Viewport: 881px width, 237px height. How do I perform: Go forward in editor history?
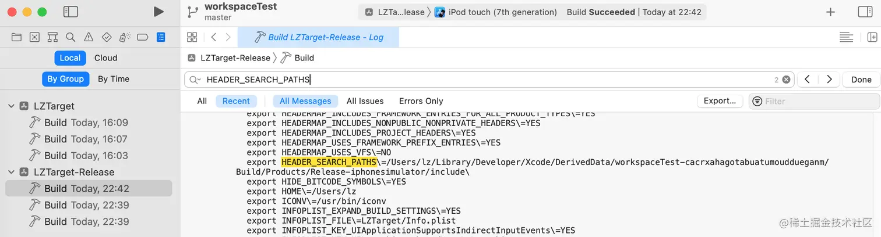tap(228, 37)
